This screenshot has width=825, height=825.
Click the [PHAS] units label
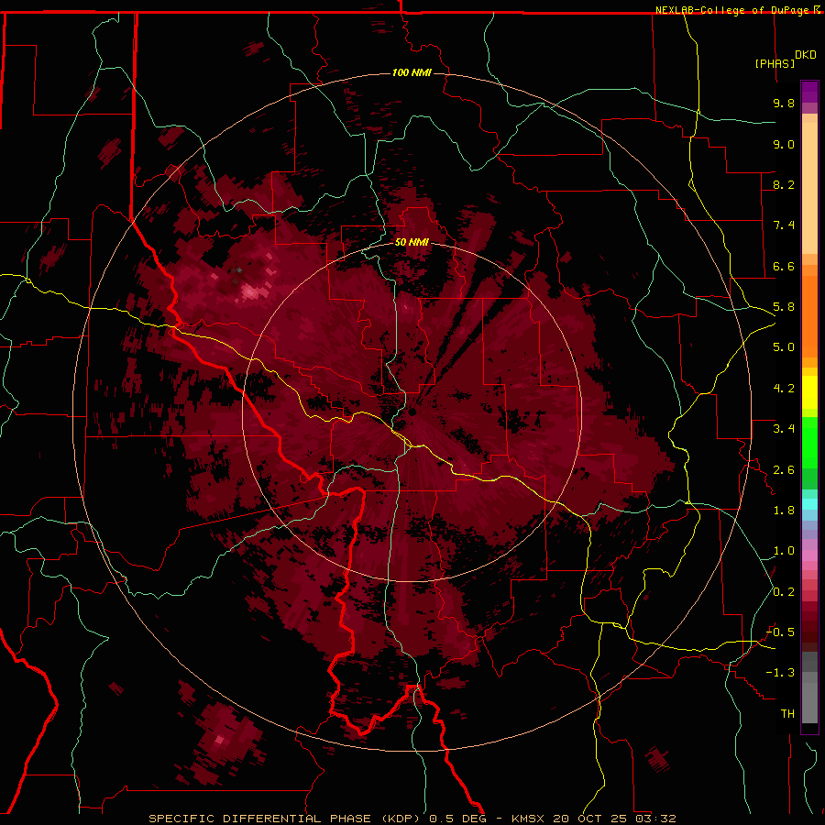tap(775, 63)
